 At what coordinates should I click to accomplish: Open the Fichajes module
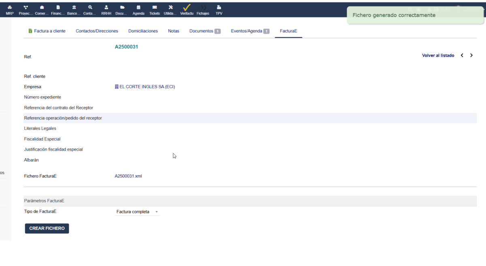203,10
